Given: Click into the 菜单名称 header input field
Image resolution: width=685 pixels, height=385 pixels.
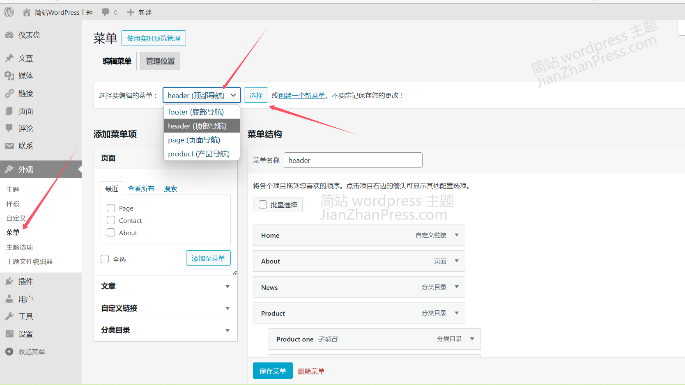Looking at the screenshot, I should point(353,160).
